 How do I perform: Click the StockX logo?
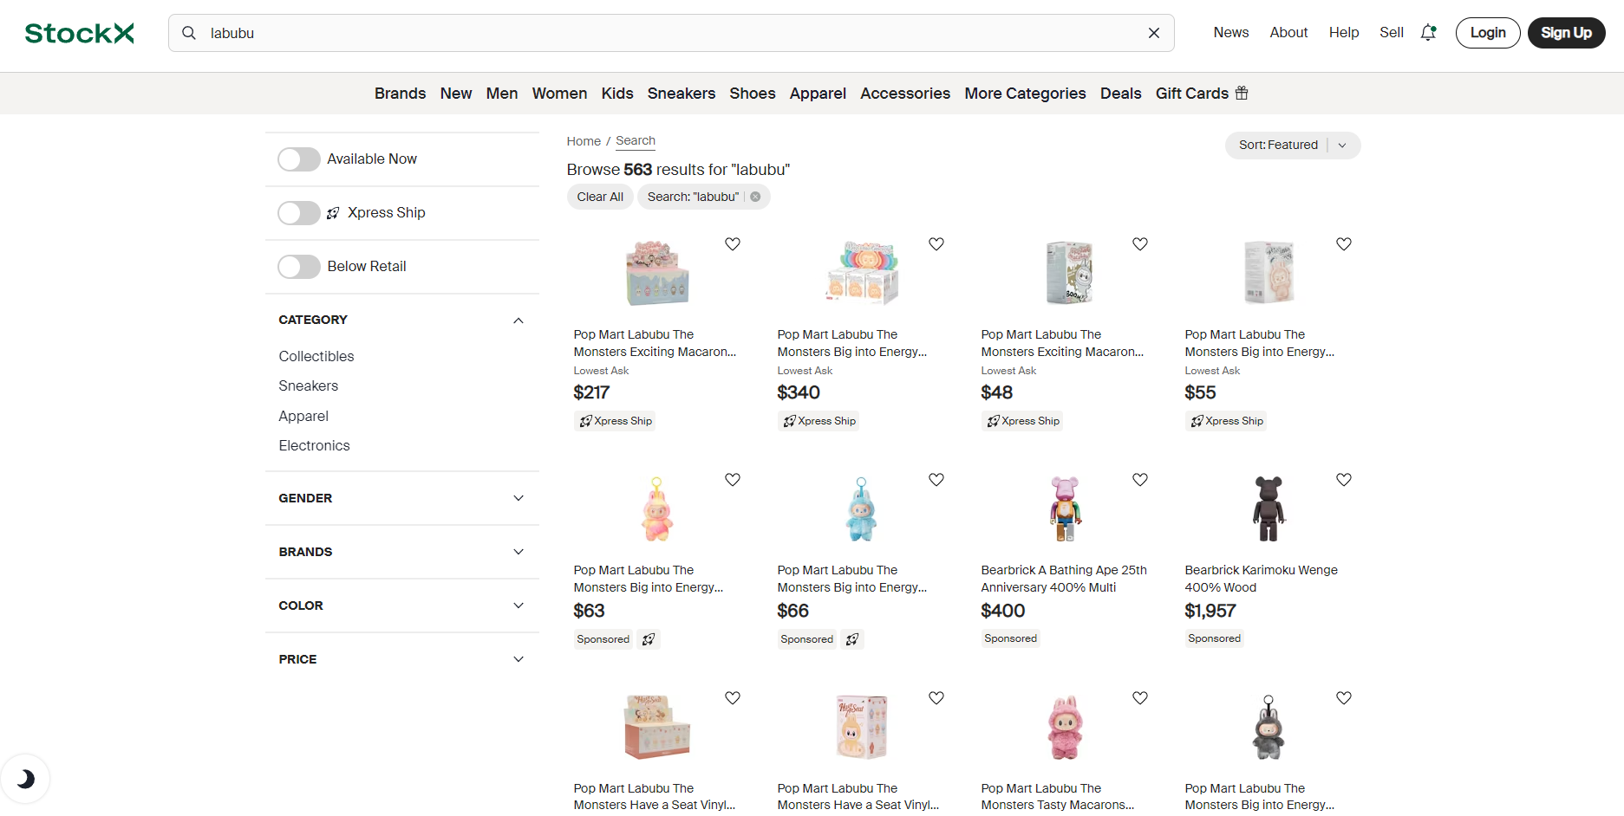pyautogui.click(x=79, y=33)
